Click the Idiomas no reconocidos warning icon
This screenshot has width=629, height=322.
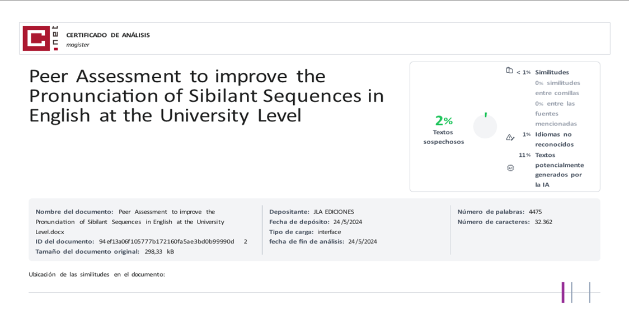(x=510, y=137)
